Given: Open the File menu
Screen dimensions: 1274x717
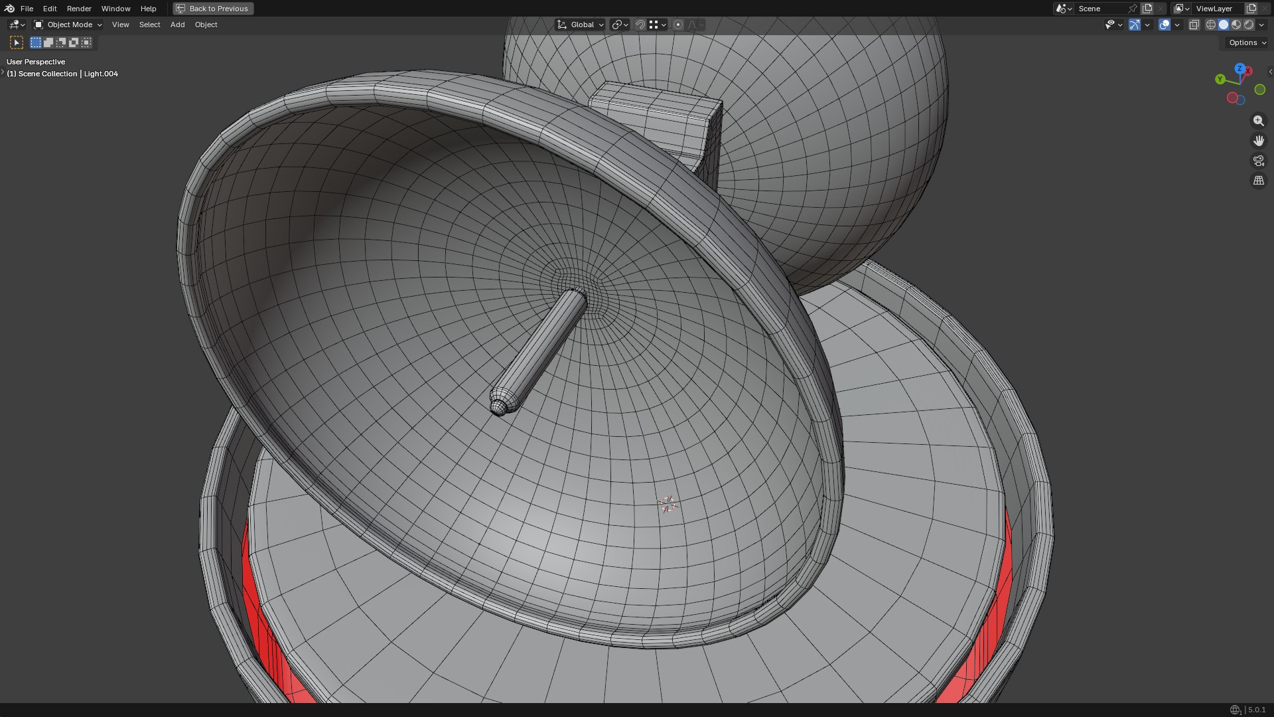Looking at the screenshot, I should click(x=27, y=9).
